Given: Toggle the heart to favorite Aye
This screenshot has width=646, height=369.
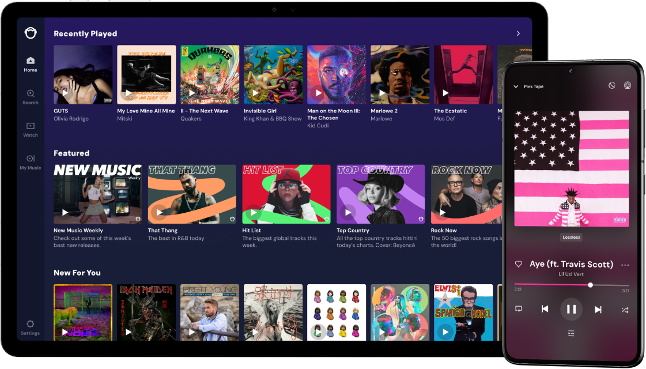Looking at the screenshot, I should tap(519, 264).
